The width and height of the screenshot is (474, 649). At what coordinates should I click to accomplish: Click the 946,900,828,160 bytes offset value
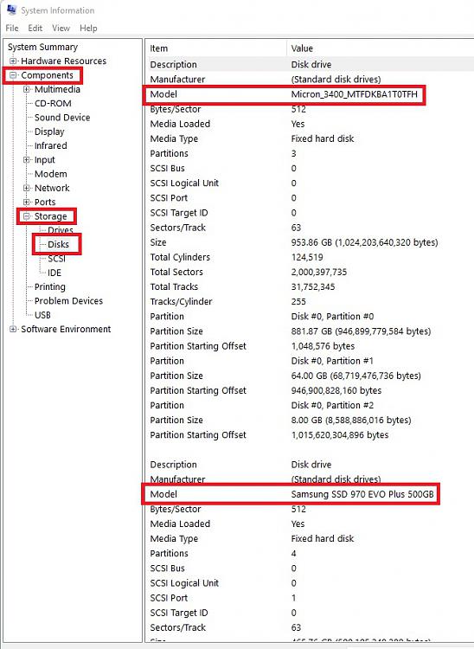(x=336, y=391)
